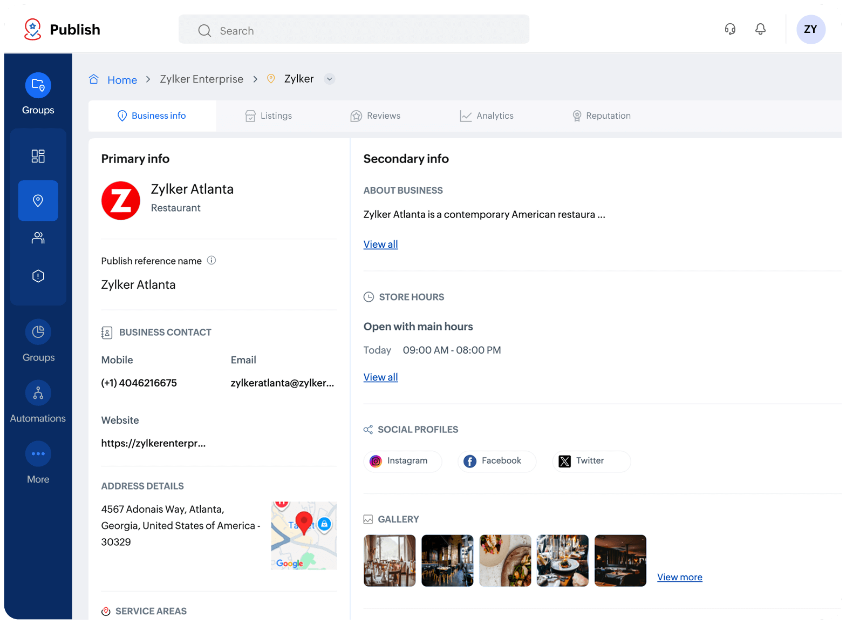Open Automations from the sidebar
The height and width of the screenshot is (624, 846).
coord(38,393)
